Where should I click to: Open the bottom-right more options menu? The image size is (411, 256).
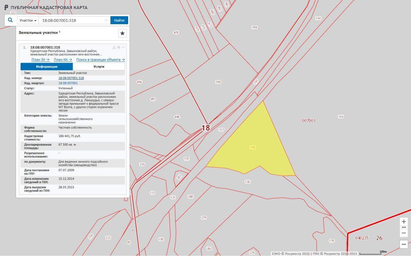point(404,244)
